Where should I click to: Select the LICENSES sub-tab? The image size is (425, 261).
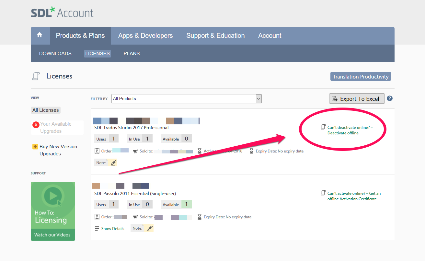click(98, 54)
